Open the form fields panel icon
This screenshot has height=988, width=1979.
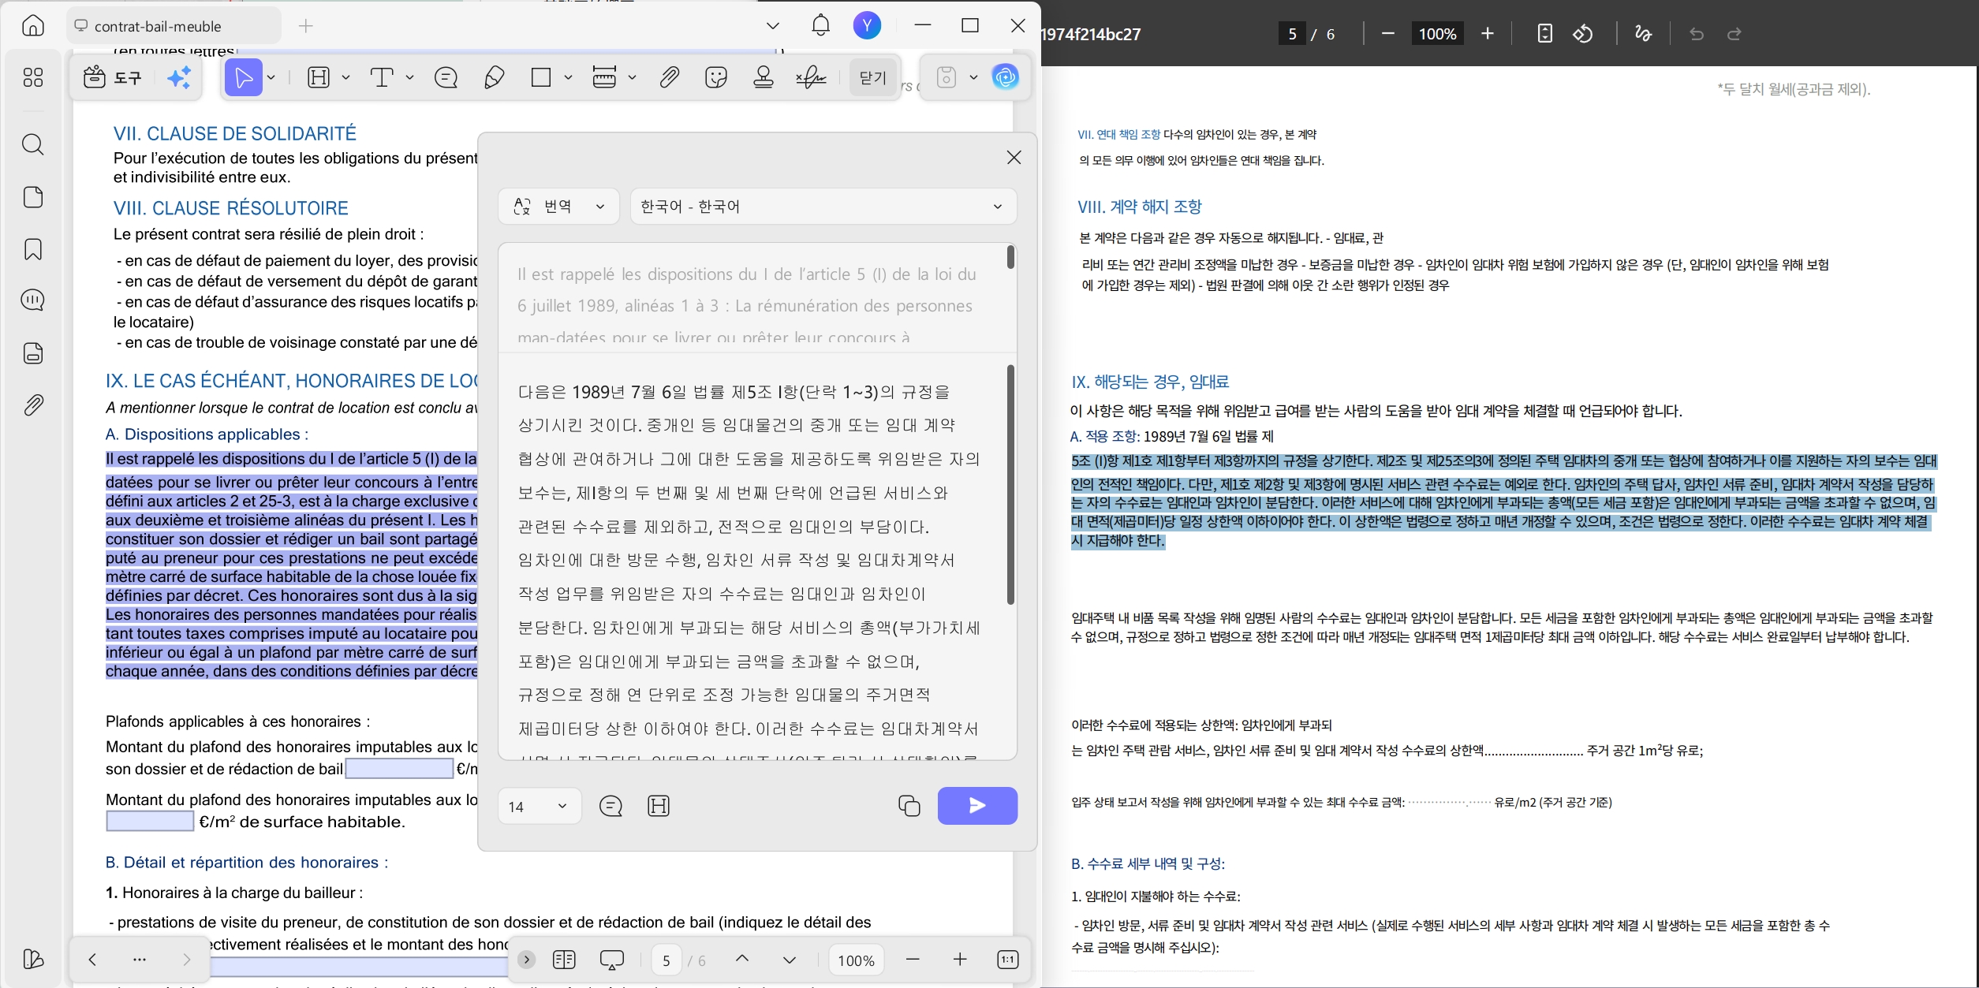click(x=32, y=353)
